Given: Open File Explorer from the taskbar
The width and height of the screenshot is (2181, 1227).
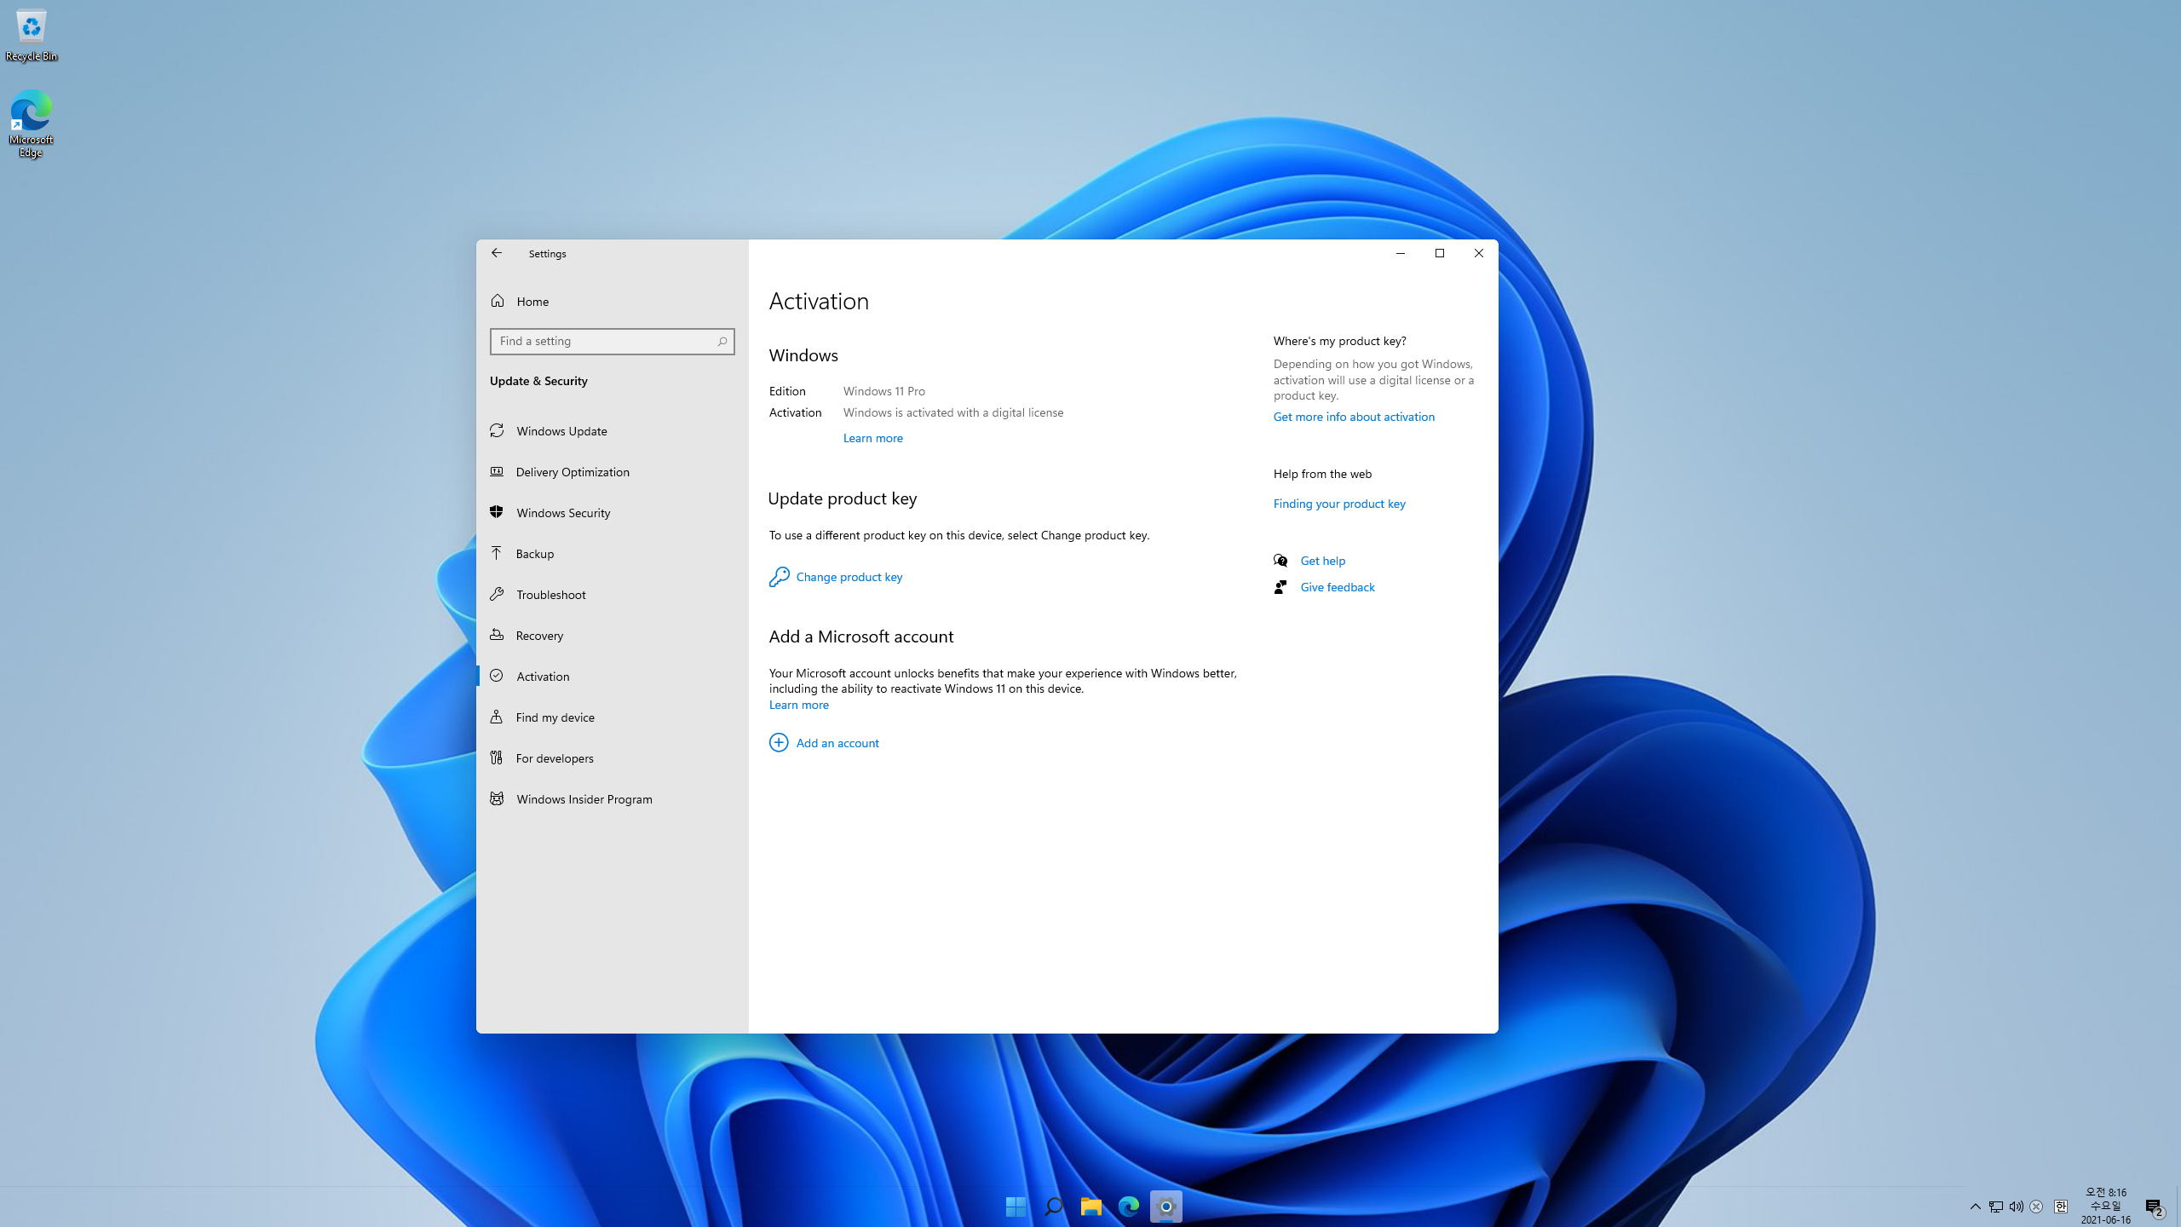Looking at the screenshot, I should point(1090,1207).
